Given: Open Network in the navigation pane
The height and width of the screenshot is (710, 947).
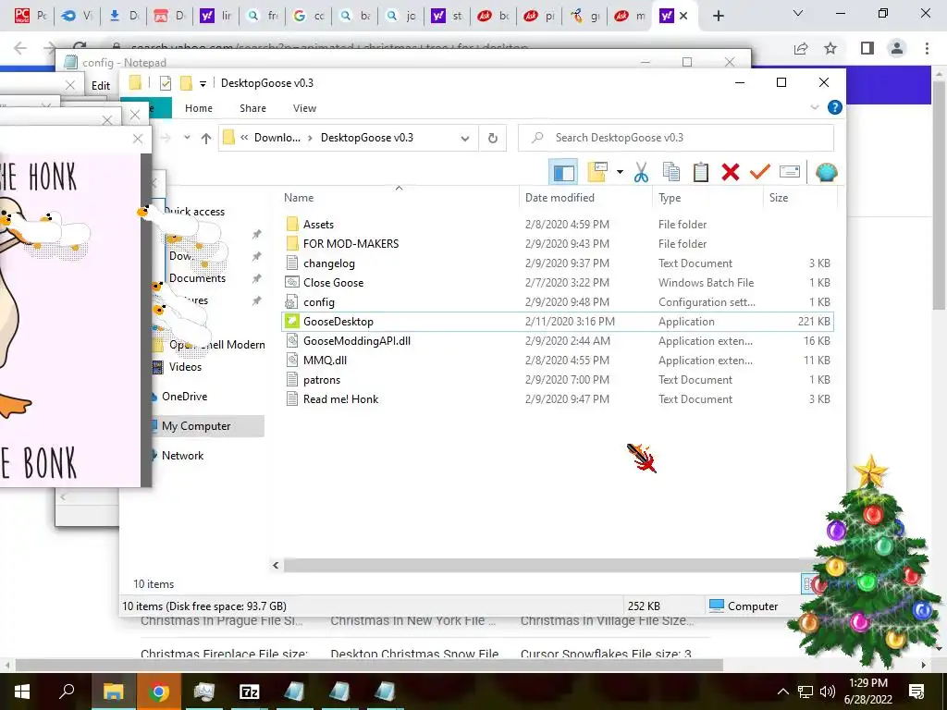Looking at the screenshot, I should tap(182, 456).
